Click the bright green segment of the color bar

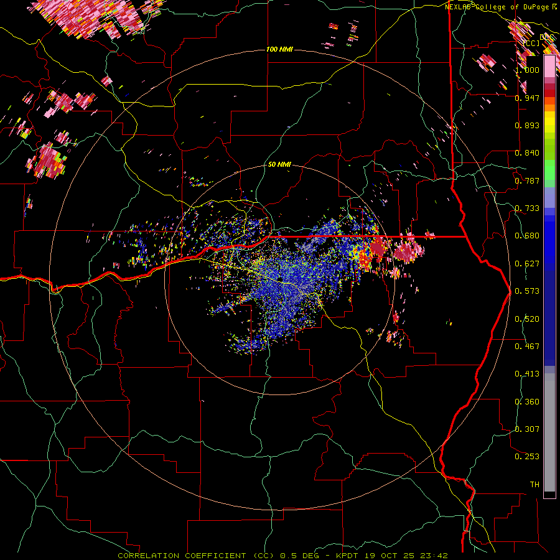549,170
